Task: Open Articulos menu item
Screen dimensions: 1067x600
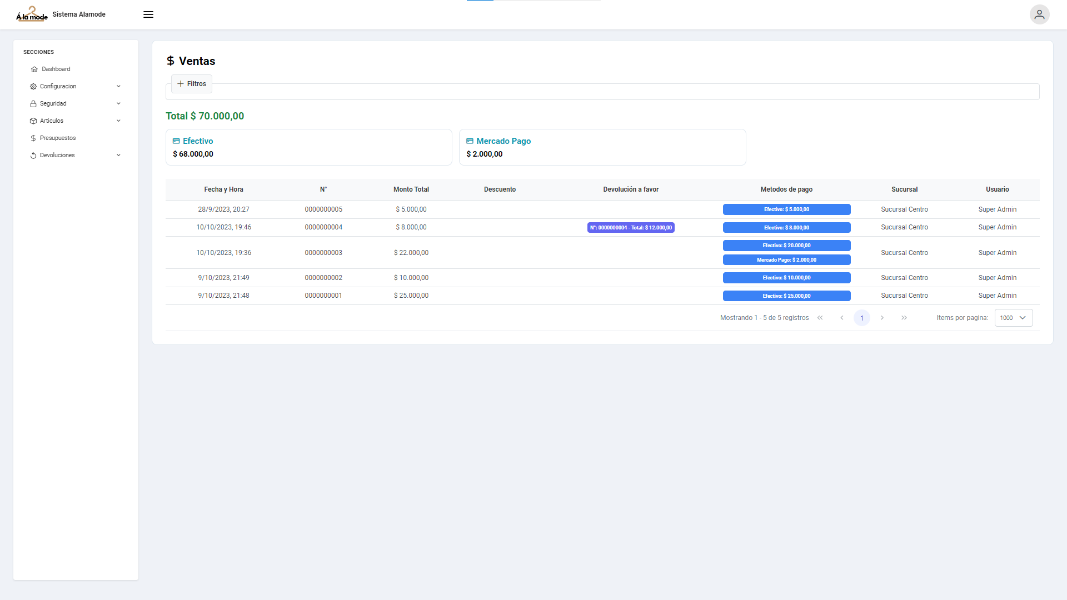Action: 76,121
